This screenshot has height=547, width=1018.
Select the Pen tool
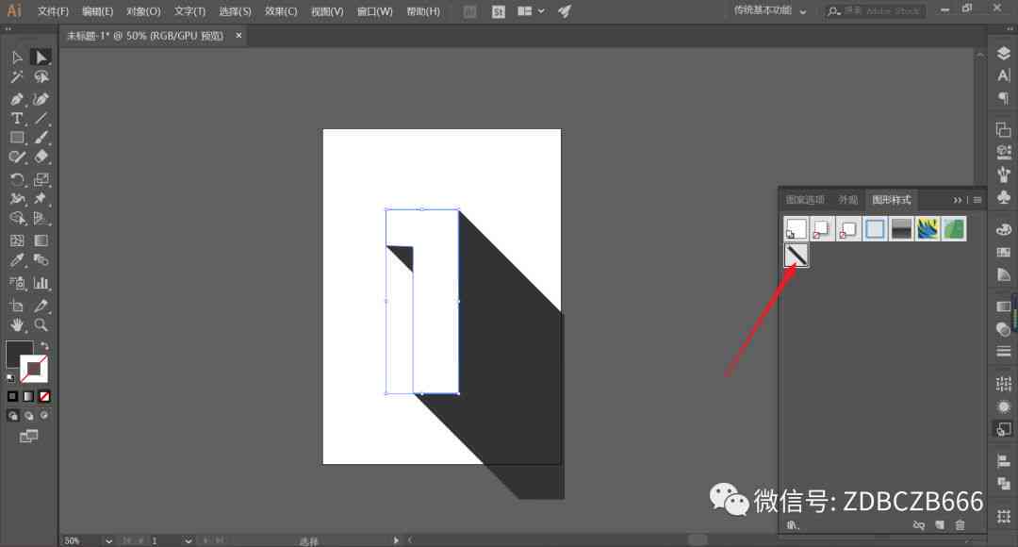tap(17, 99)
